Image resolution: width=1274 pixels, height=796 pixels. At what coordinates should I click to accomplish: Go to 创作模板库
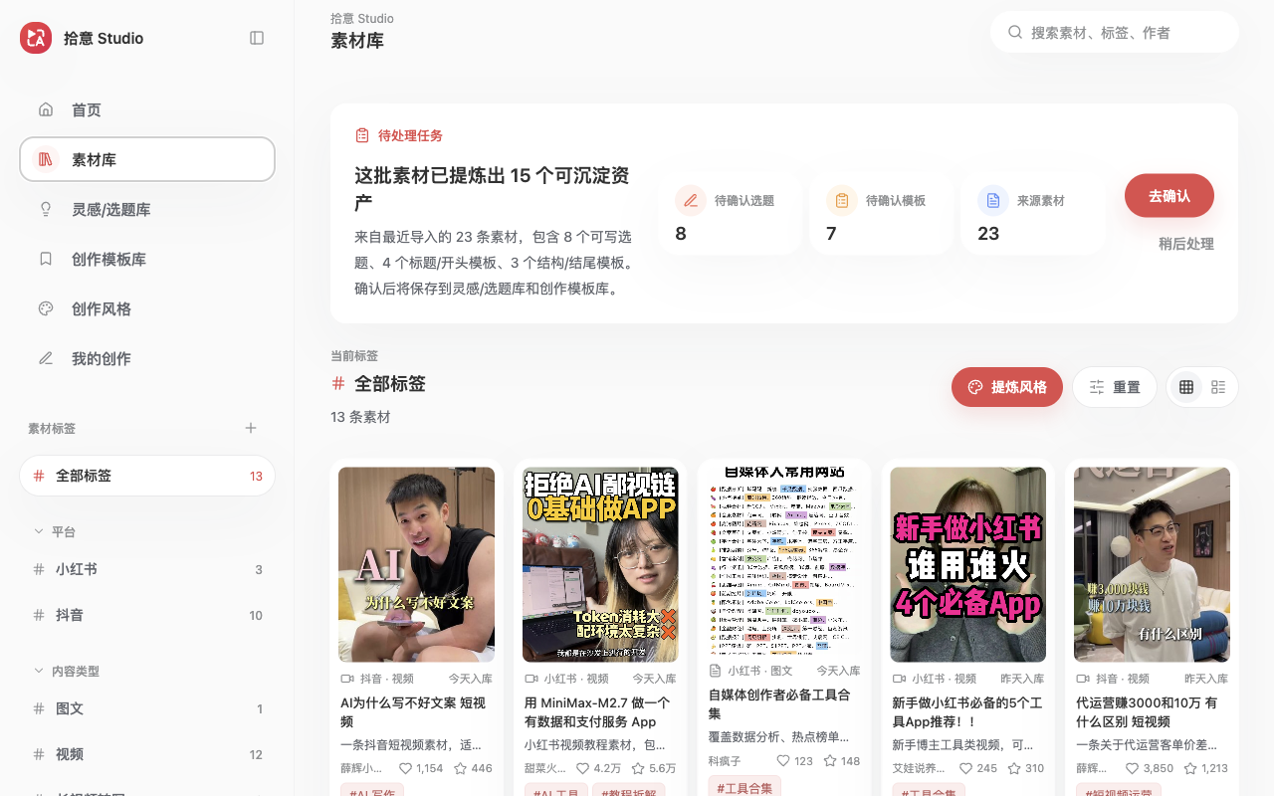[x=147, y=259]
